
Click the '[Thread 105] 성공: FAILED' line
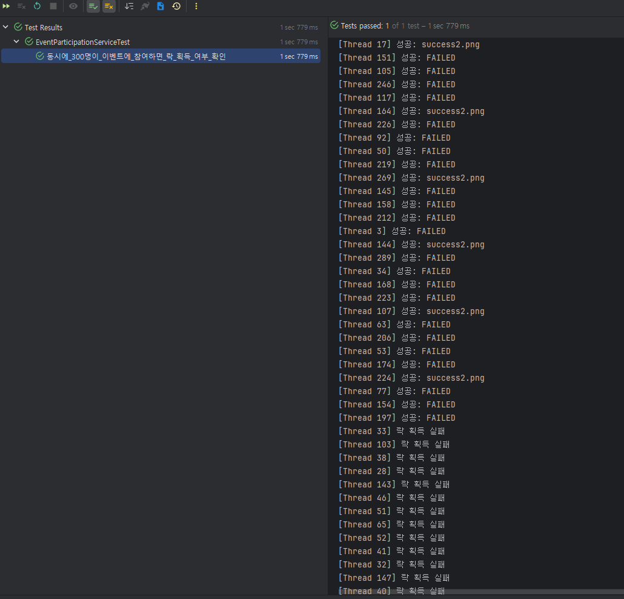(397, 72)
